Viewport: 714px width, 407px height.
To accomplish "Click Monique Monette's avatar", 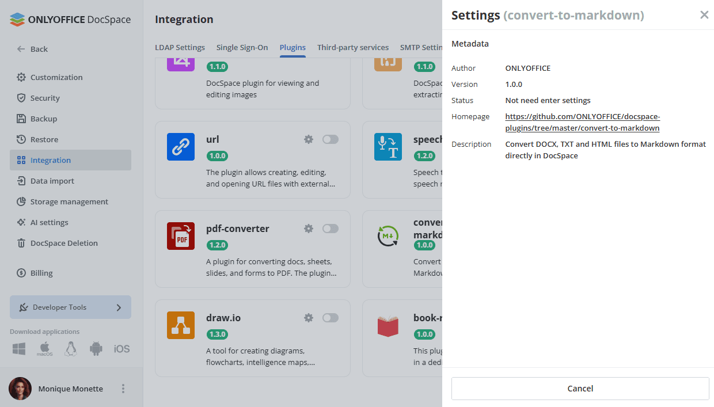I will point(20,389).
